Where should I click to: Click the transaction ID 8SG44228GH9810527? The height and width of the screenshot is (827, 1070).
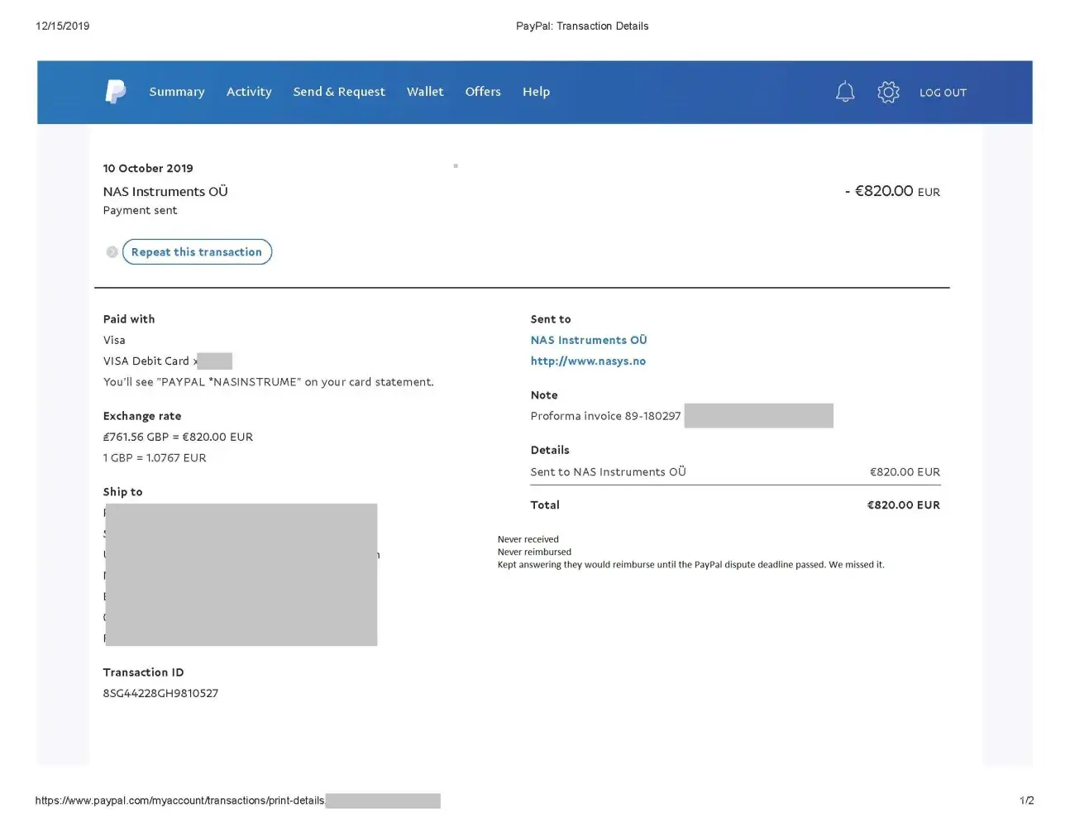(x=160, y=694)
